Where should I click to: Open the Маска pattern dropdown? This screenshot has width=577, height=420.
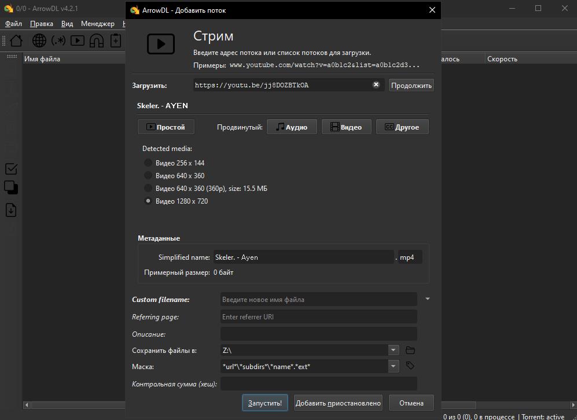(394, 366)
